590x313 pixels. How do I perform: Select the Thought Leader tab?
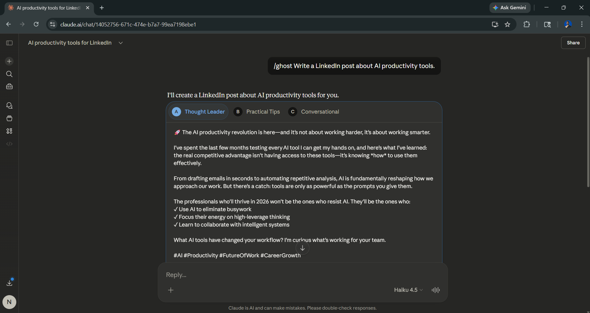[199, 112]
